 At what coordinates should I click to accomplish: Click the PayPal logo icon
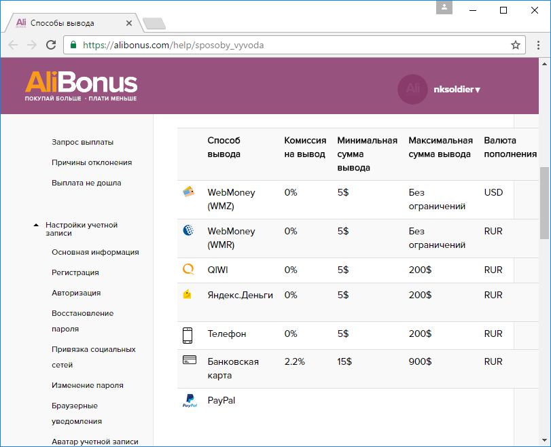coord(190,401)
